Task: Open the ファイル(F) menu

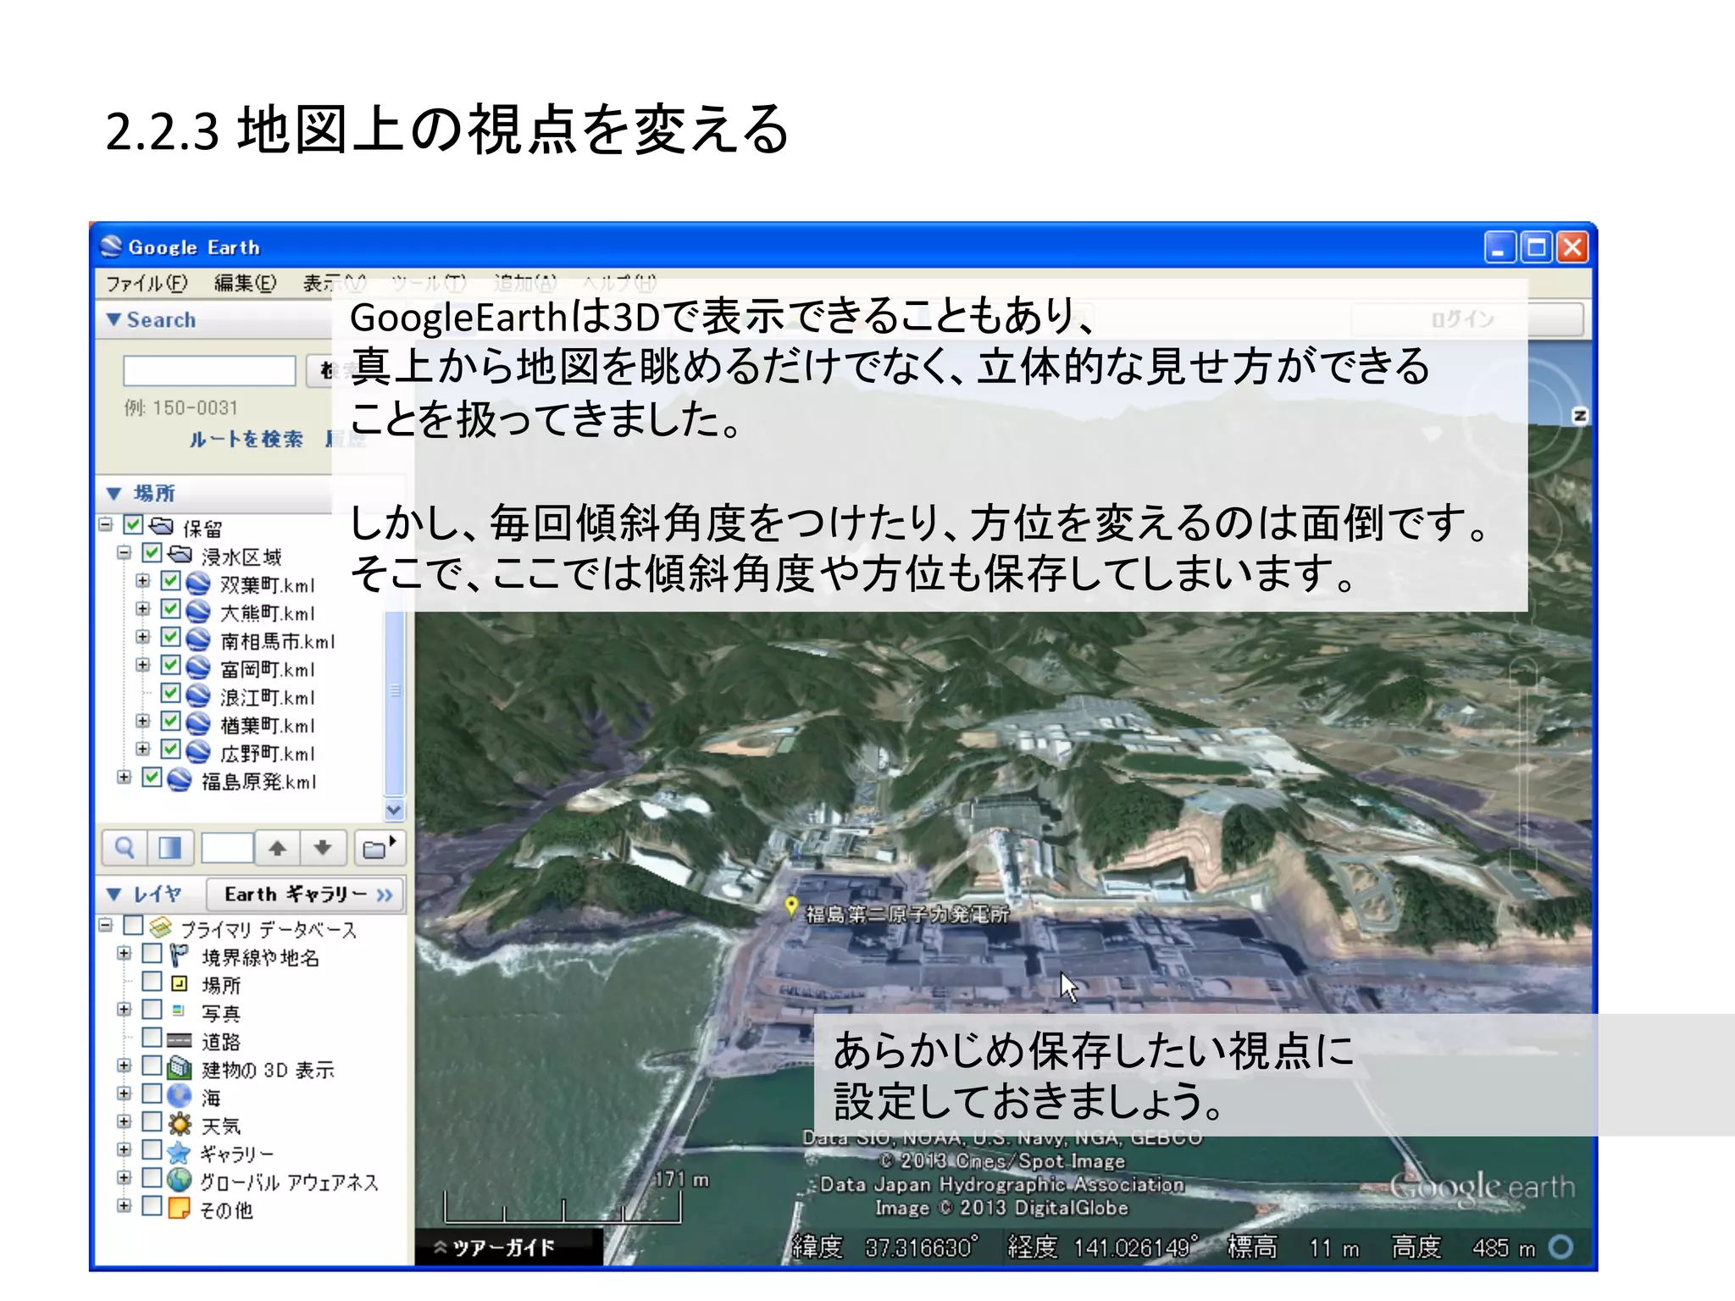Action: (147, 282)
